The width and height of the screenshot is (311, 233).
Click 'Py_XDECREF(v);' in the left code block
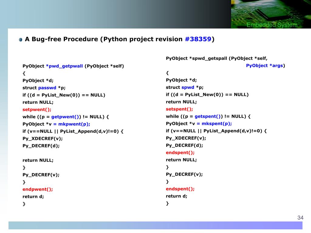(x=43, y=138)
